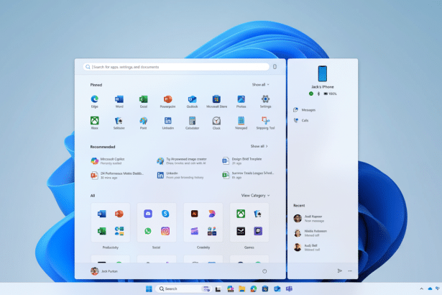Open the Productivity category folder
442x295 pixels.
click(111, 222)
